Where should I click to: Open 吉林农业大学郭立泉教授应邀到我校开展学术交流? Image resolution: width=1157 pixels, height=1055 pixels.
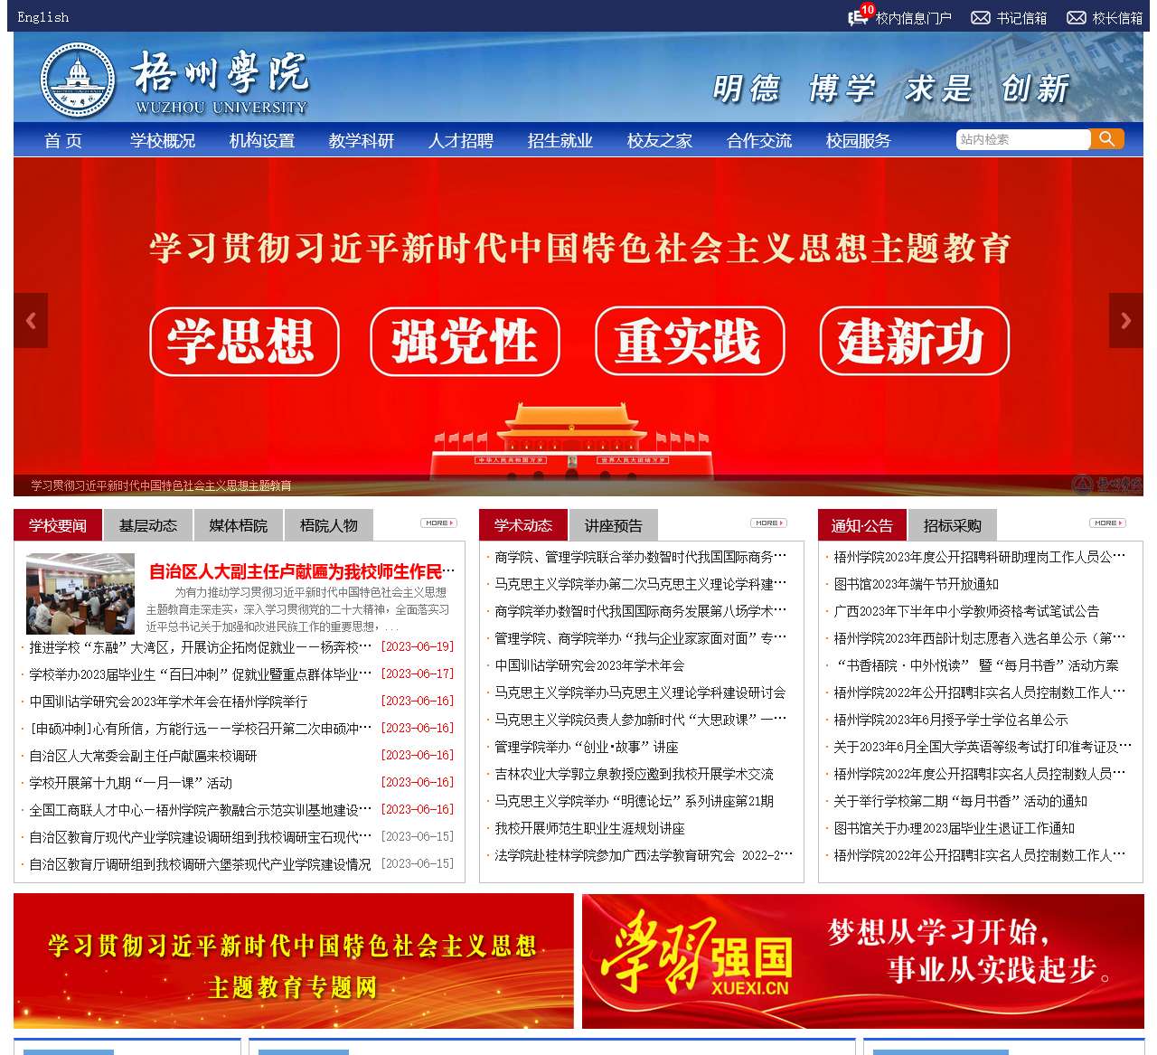634,774
